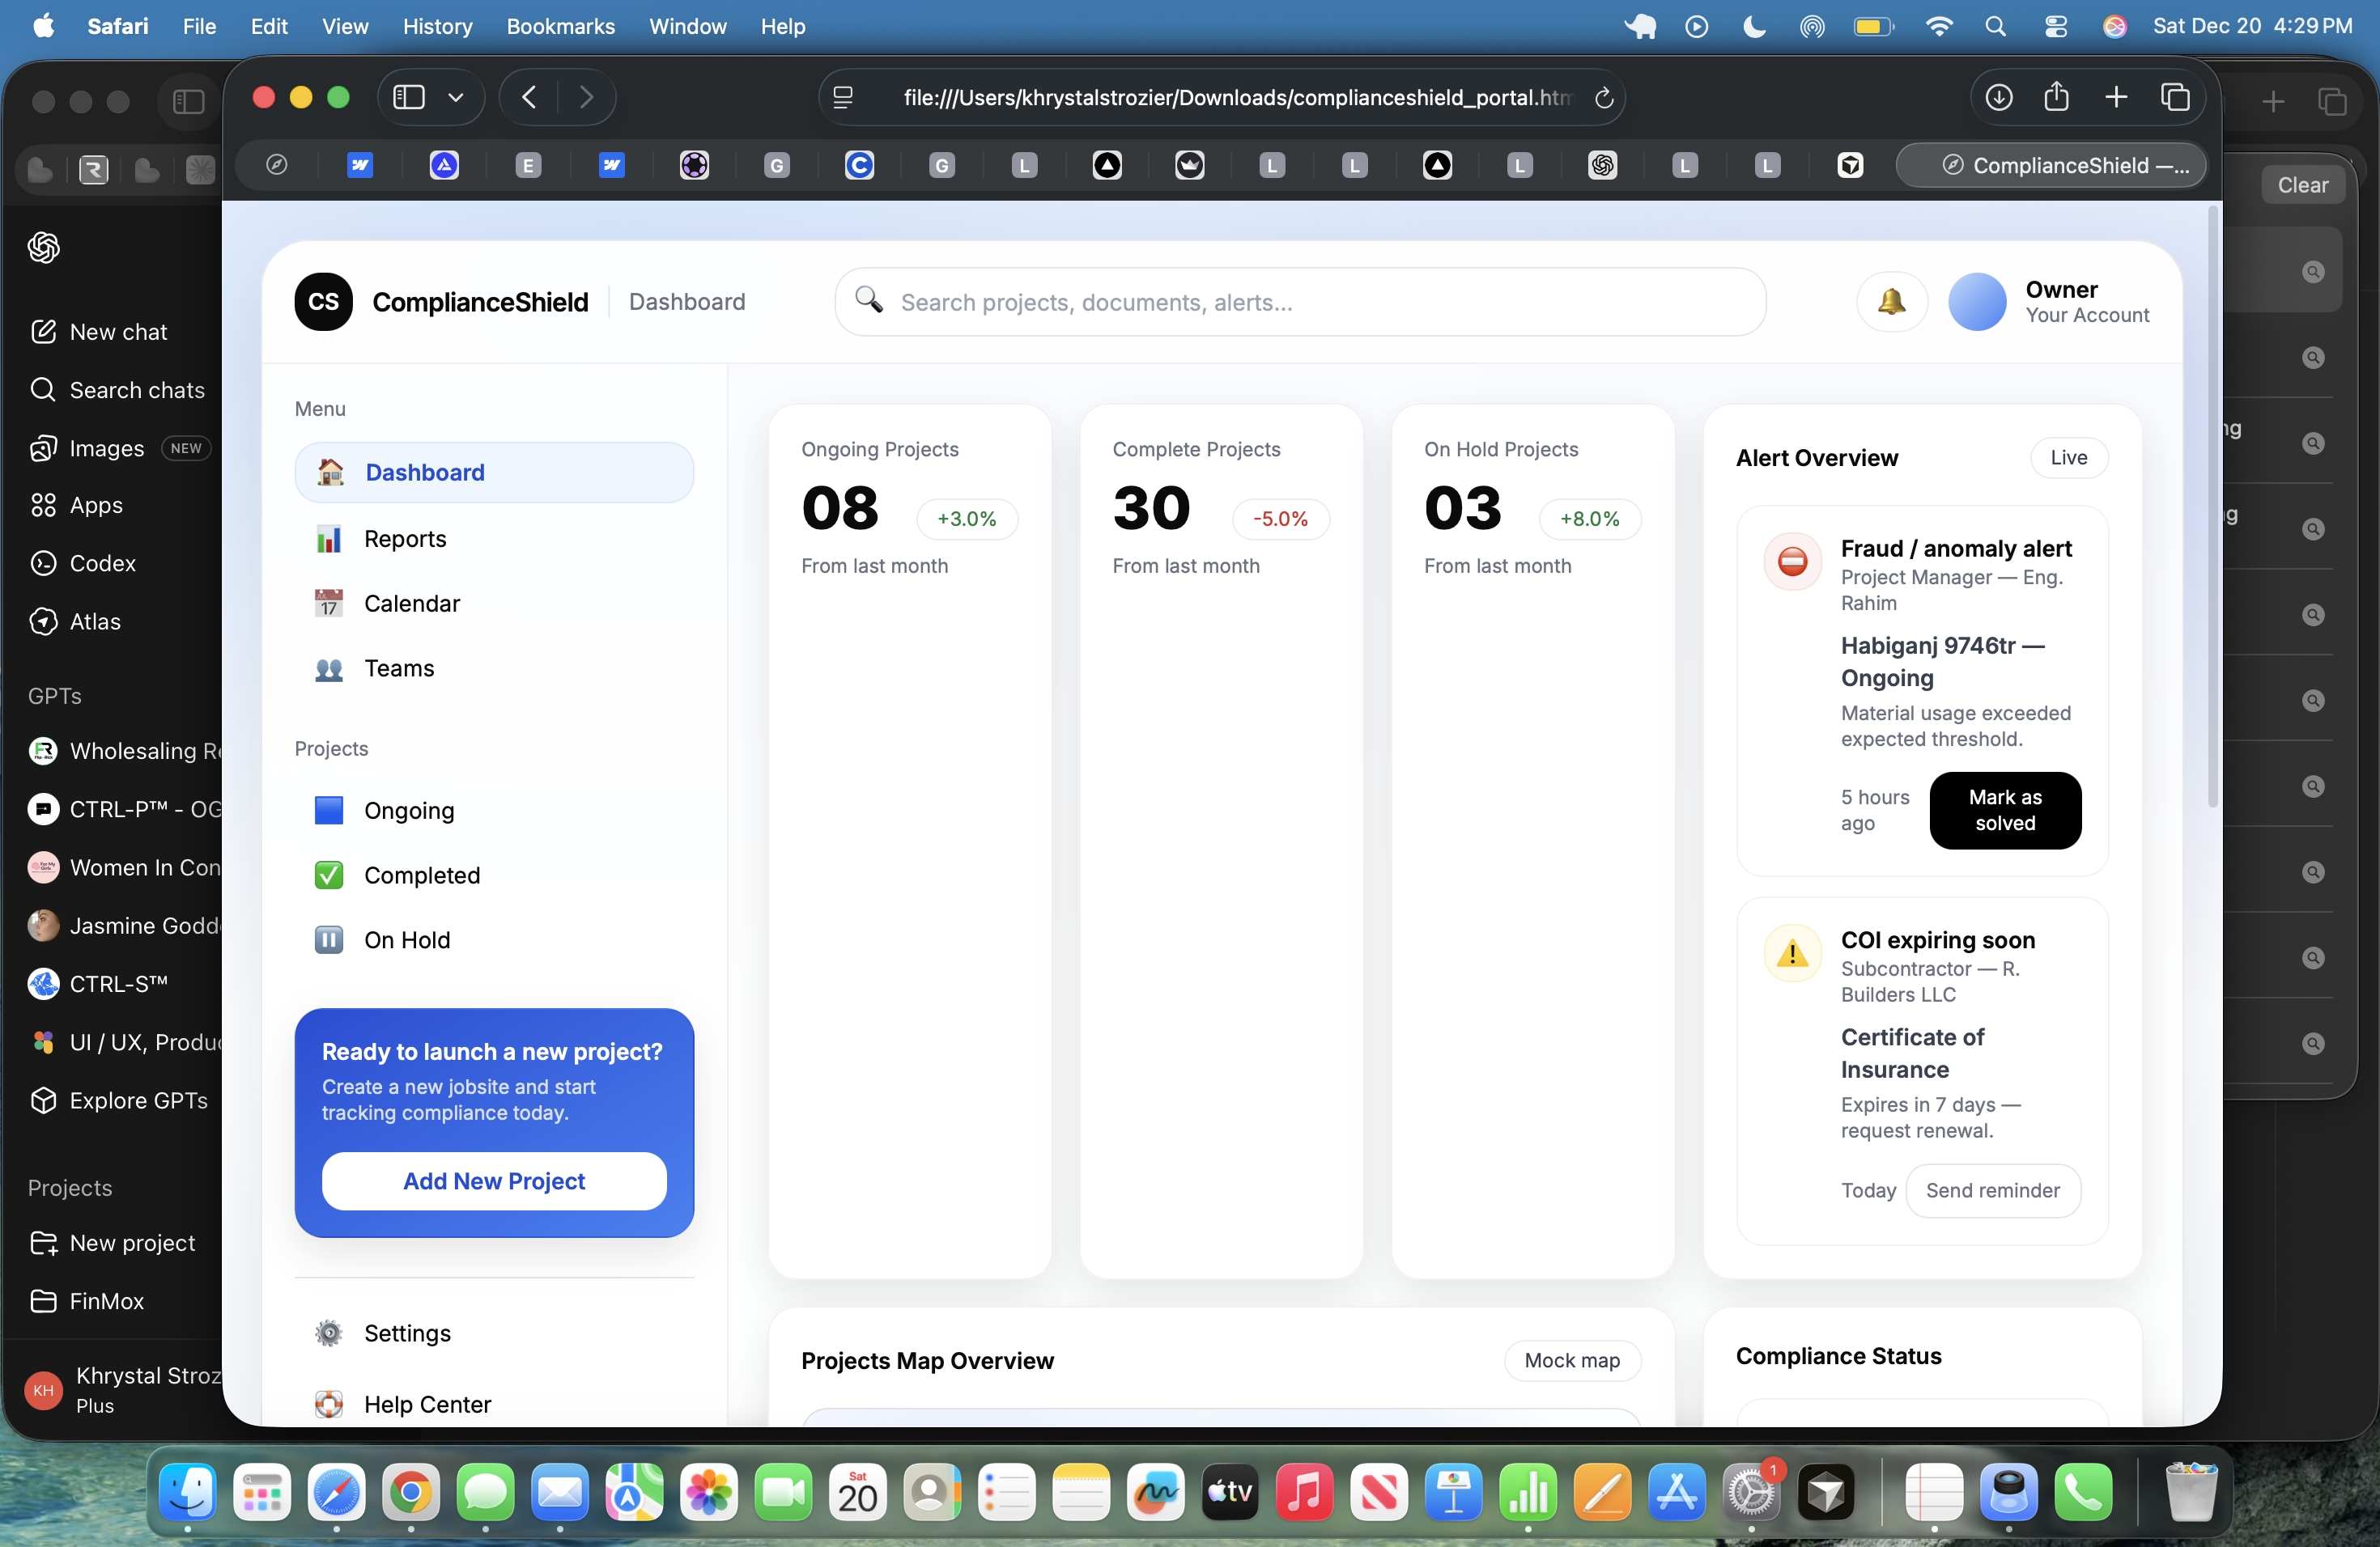Image resolution: width=2380 pixels, height=1547 pixels.
Task: Click the Add New Project button
Action: pos(494,1181)
